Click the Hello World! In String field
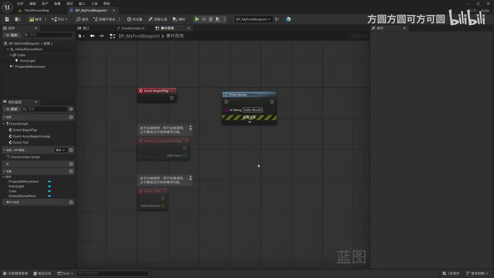 (252, 110)
